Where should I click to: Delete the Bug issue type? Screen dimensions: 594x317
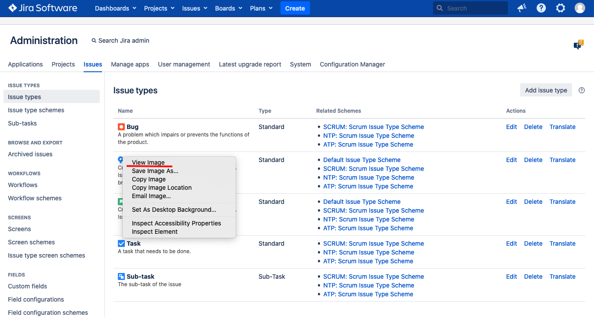533,127
